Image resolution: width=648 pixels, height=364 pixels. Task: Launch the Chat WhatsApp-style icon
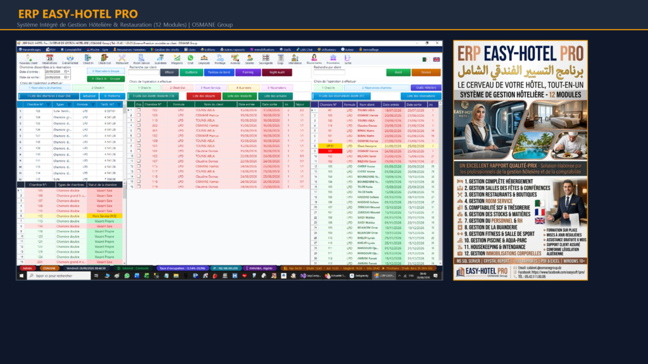click(190, 59)
